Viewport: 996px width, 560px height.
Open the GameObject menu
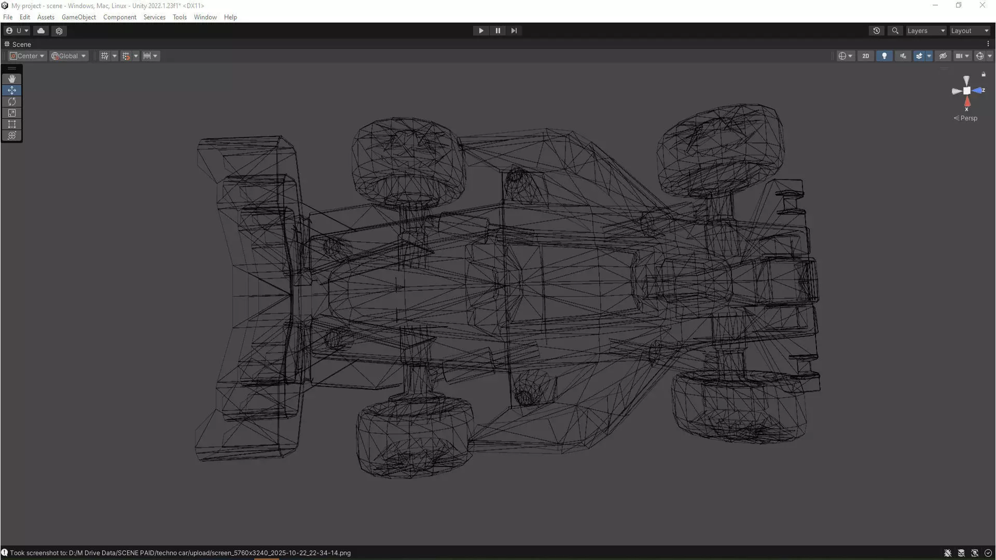[78, 17]
